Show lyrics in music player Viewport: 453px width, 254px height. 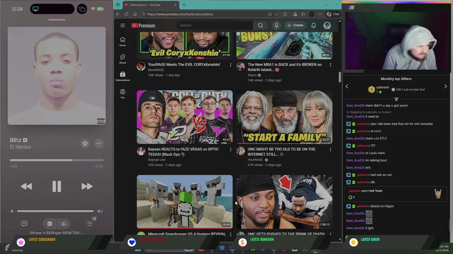point(24,223)
